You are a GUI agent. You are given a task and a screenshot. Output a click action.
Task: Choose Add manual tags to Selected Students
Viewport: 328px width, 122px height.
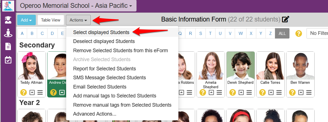[122, 96]
